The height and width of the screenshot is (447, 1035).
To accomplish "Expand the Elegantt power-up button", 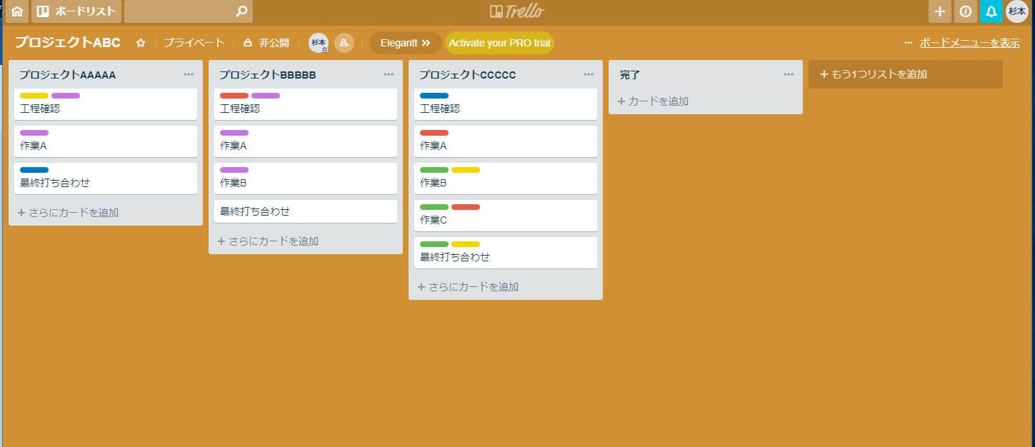I will click(x=405, y=43).
